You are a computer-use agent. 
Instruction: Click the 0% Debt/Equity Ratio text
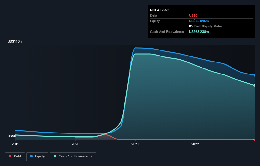click(x=206, y=26)
